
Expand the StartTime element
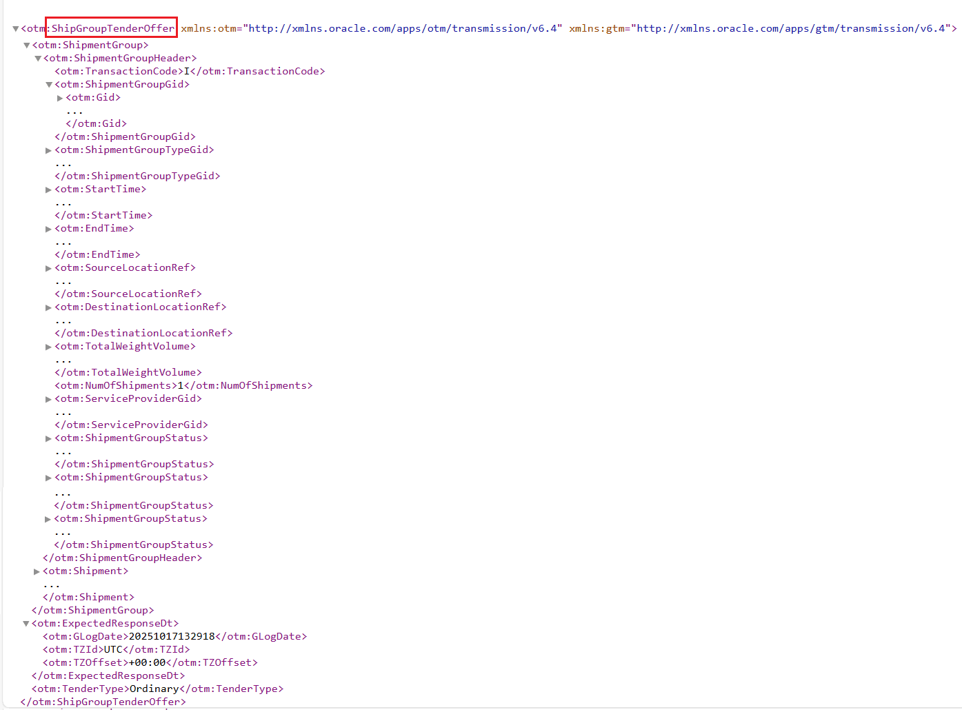(48, 189)
